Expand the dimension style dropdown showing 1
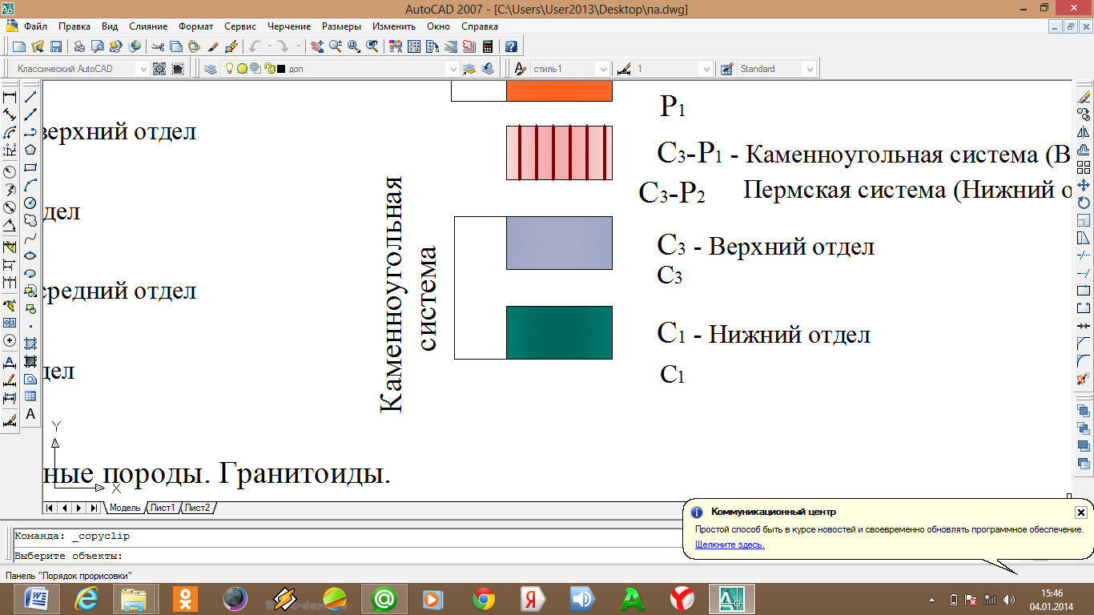Image resolution: width=1094 pixels, height=615 pixels. coord(706,69)
